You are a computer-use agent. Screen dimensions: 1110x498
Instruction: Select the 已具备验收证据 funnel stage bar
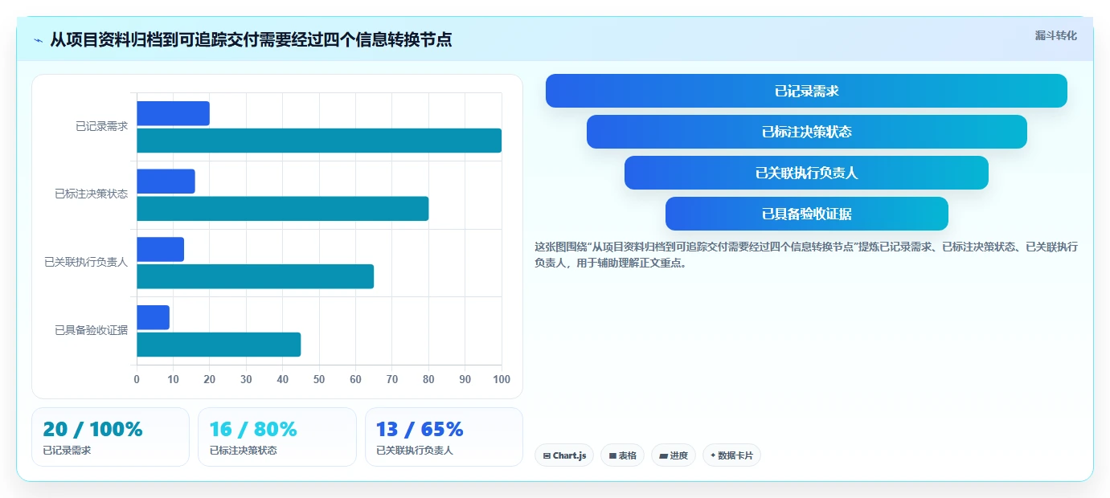[806, 214]
